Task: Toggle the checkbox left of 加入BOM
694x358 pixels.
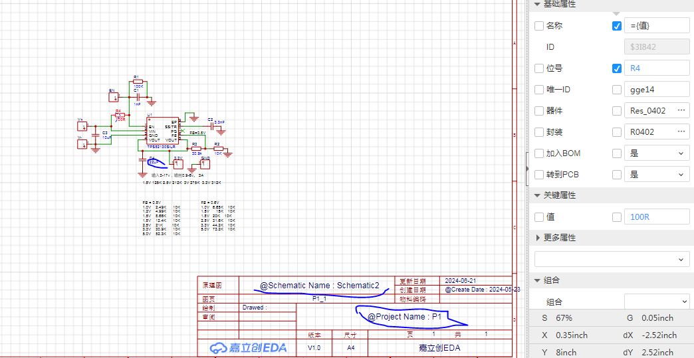Action: (538, 153)
